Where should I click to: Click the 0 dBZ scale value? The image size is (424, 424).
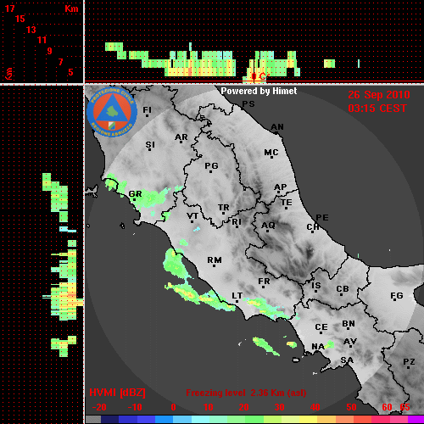click(x=173, y=407)
